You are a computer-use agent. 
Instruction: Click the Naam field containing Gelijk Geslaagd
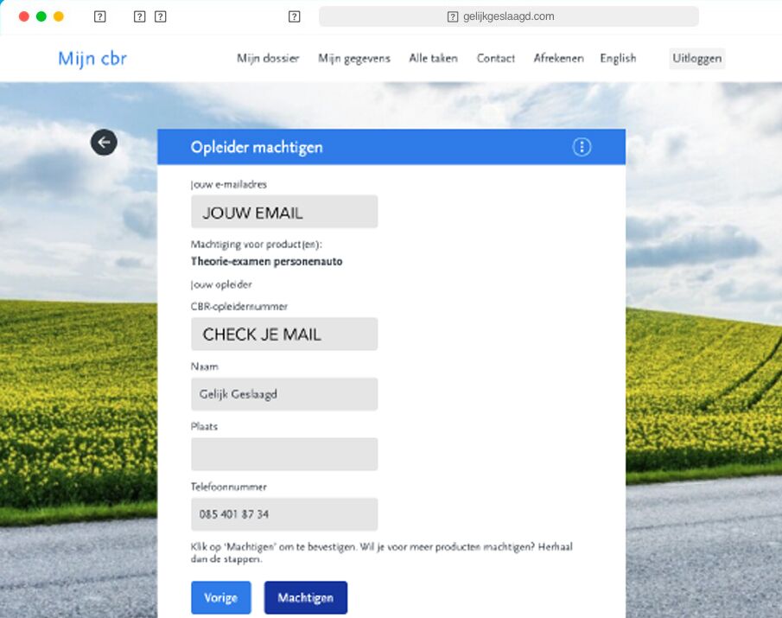pyautogui.click(x=284, y=394)
